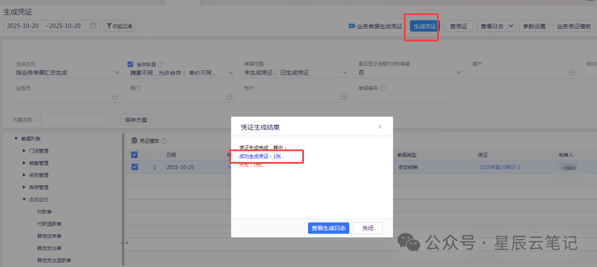The image size is (597, 267).
Task: Click the 查看日志 button
Action: [x=492, y=27]
